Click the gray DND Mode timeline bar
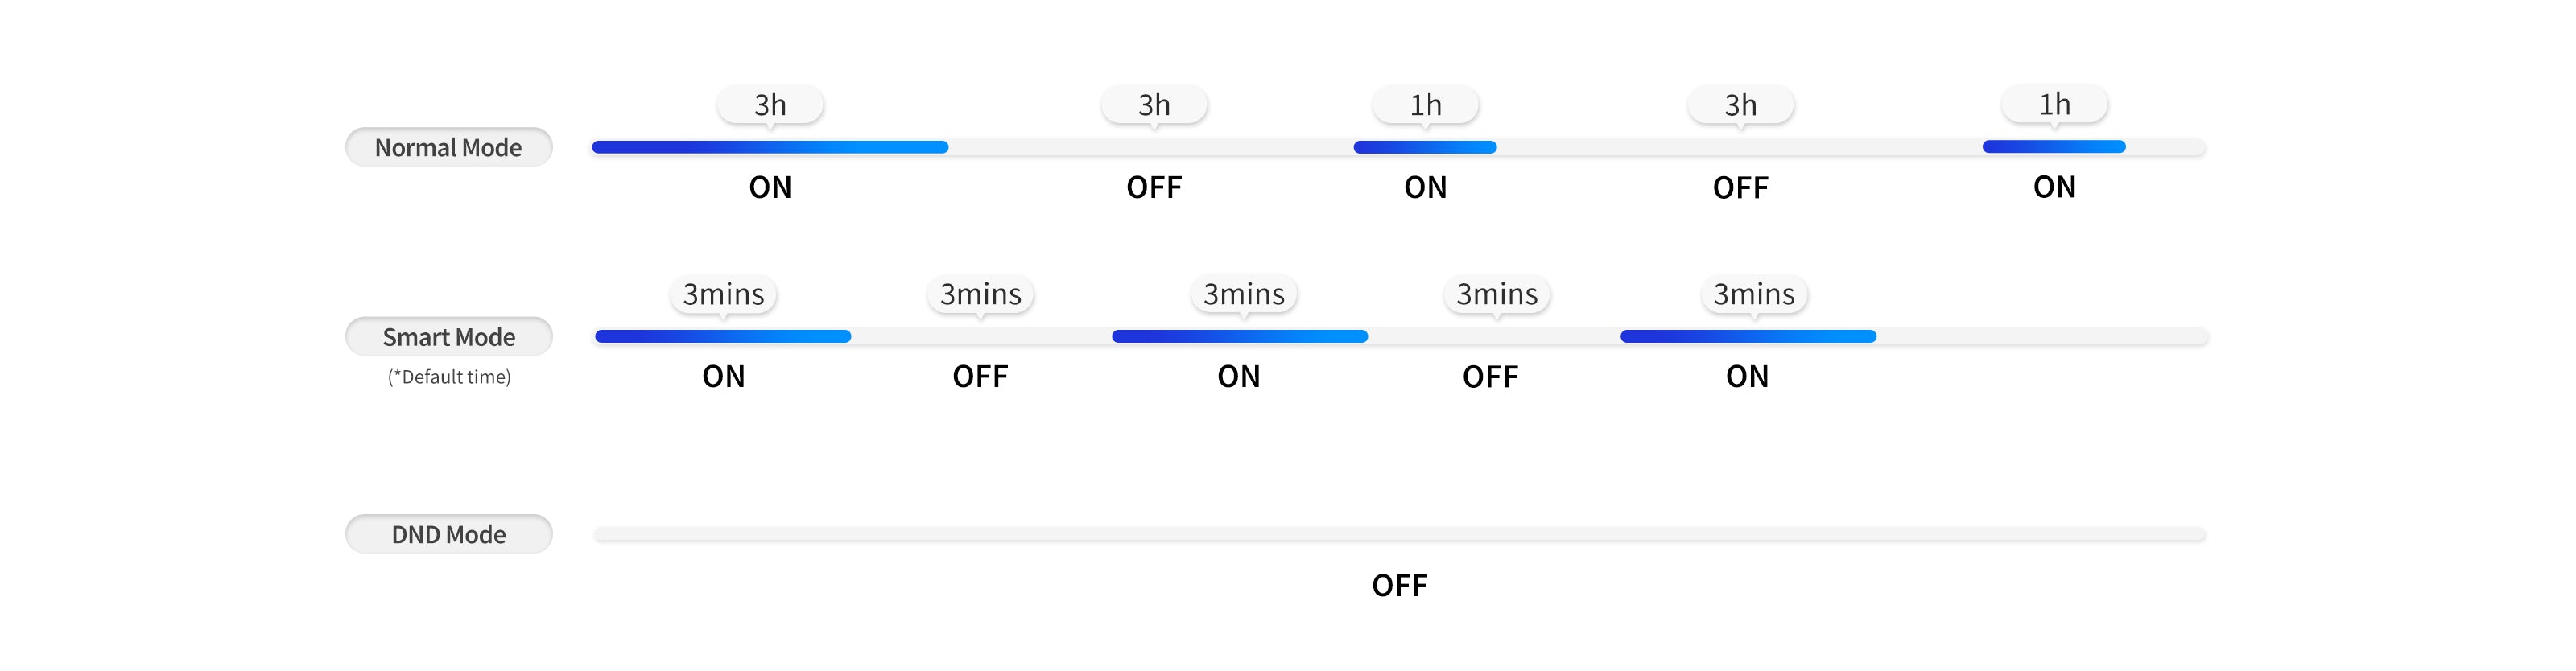Screen dimensions: 2576x671 pyautogui.click(x=1400, y=534)
